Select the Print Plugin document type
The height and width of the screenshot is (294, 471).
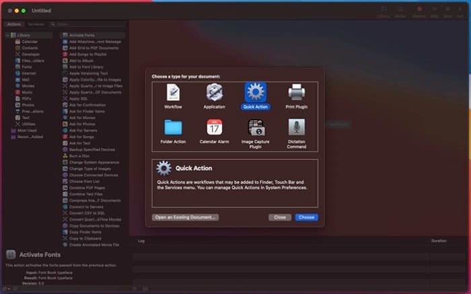(x=297, y=97)
